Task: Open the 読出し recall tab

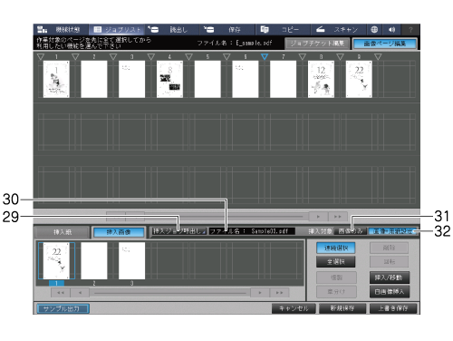Action: (172, 30)
